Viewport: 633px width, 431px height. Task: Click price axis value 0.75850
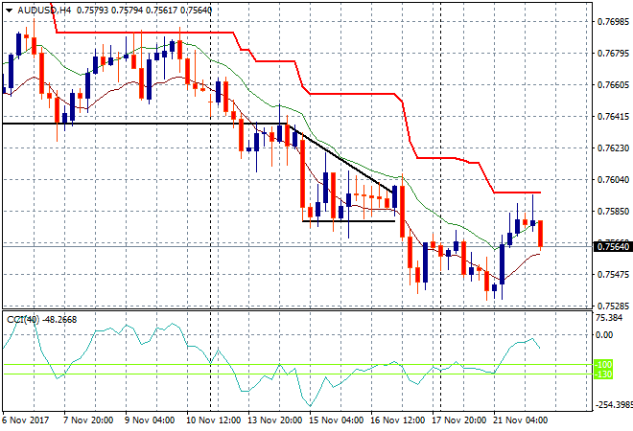[613, 212]
